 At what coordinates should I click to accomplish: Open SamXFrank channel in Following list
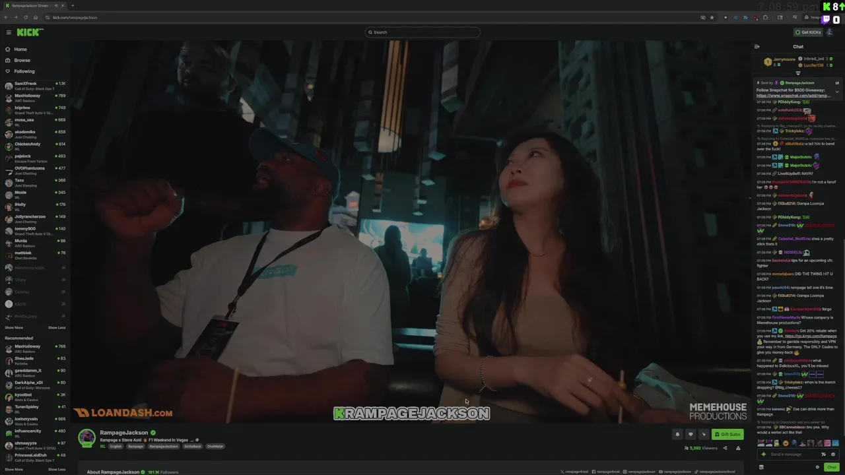pyautogui.click(x=34, y=86)
